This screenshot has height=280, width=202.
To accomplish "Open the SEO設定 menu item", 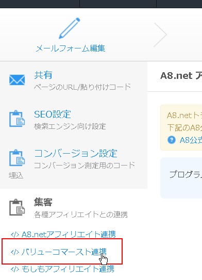I will tap(53, 114).
